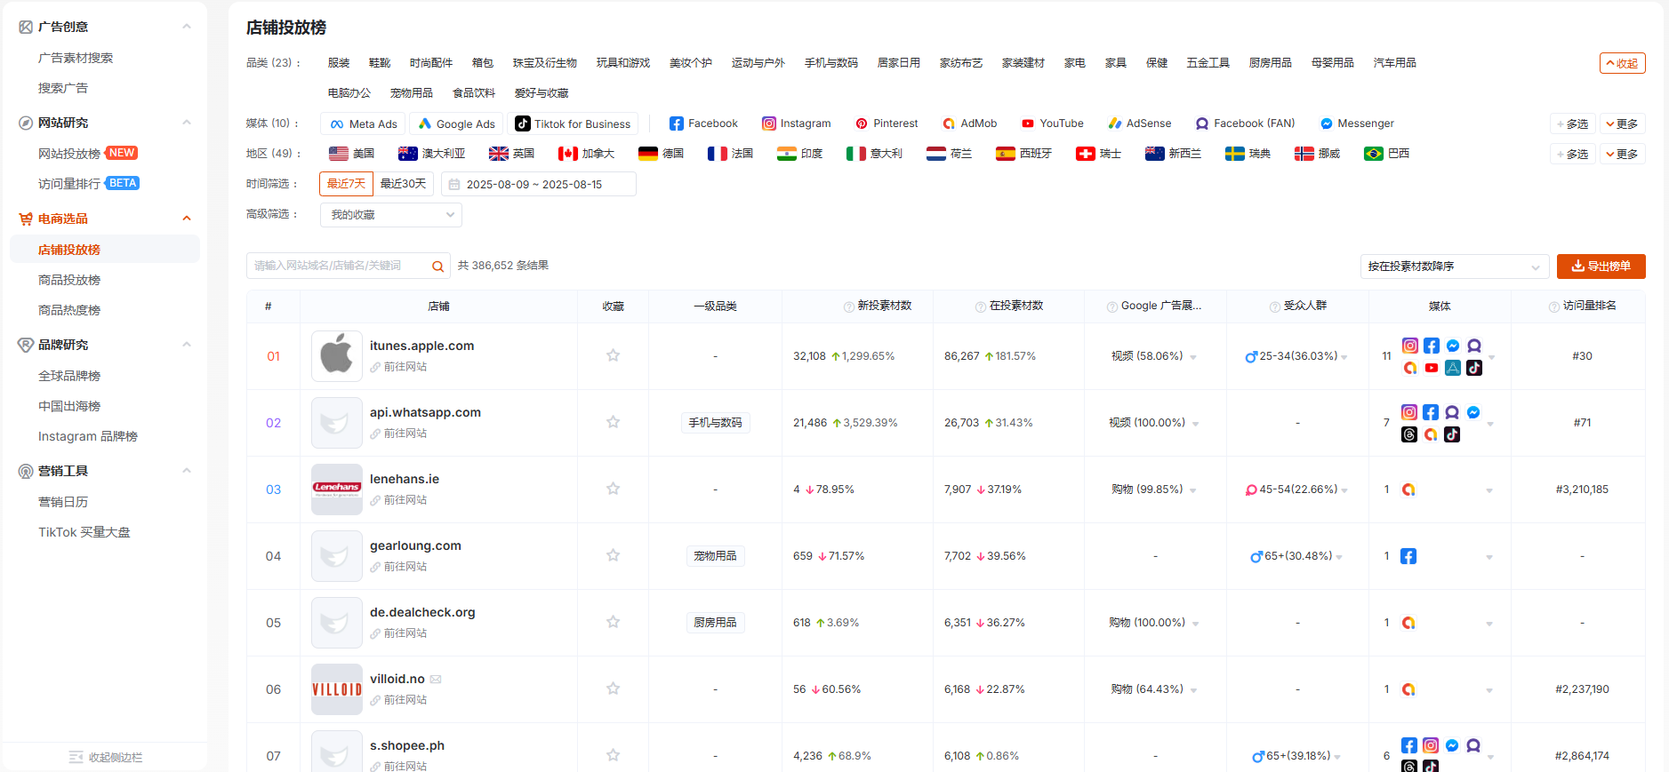
Task: Filter by YouTube media
Action: (x=1053, y=123)
